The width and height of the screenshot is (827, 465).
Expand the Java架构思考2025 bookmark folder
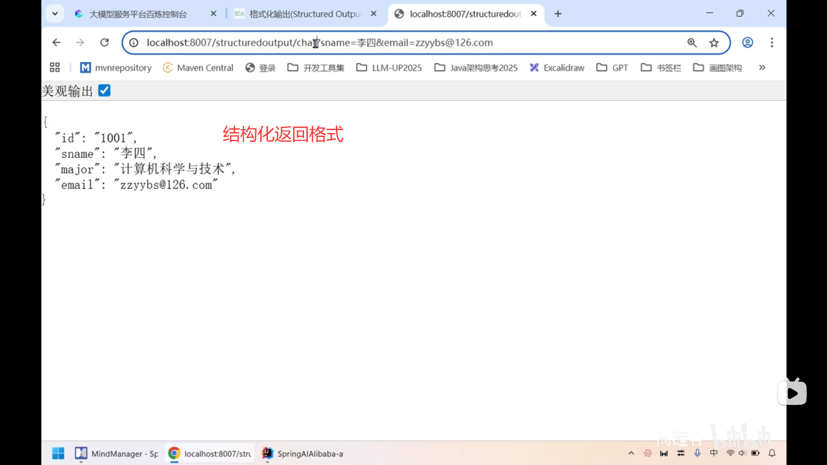(x=476, y=68)
